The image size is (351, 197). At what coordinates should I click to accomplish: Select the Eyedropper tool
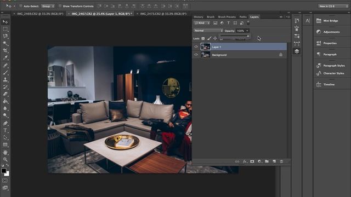click(x=5, y=57)
